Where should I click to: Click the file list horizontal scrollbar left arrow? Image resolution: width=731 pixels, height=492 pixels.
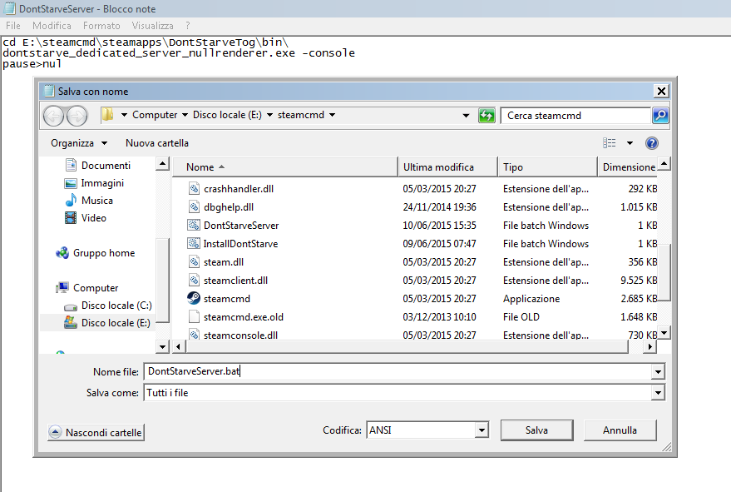[x=179, y=346]
